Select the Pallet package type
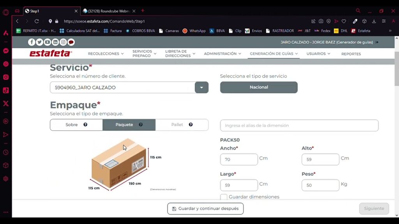This screenshot has width=399, height=224. [182, 125]
